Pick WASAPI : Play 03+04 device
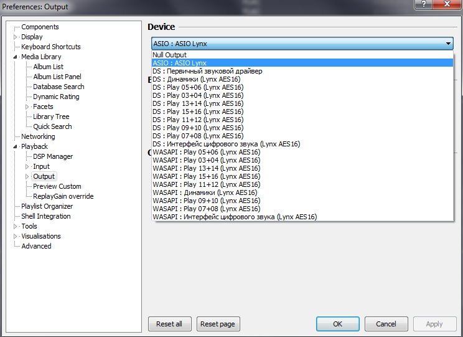463x337 pixels. [x=302, y=160]
